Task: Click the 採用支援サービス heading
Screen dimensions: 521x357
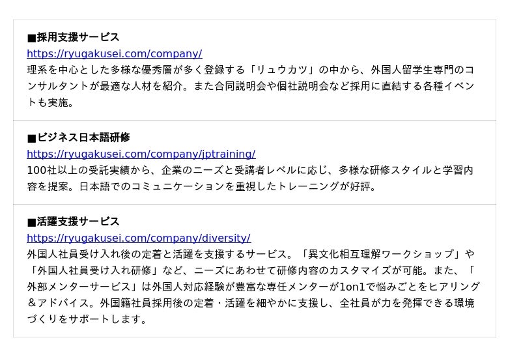Action: click(78, 37)
